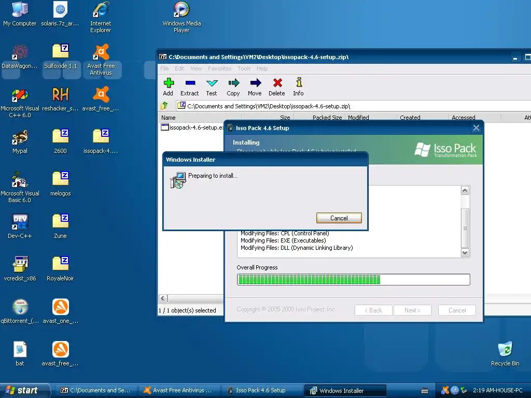Image resolution: width=531 pixels, height=398 pixels.
Task: Cancel the Windows Installer dialog
Action: (339, 218)
